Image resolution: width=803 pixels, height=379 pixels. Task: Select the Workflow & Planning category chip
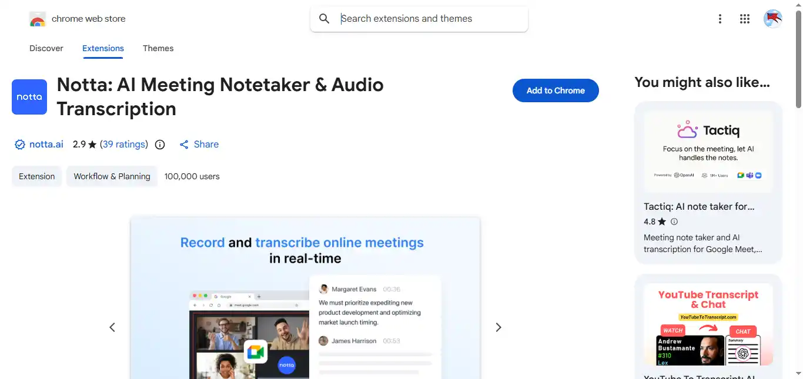point(112,176)
